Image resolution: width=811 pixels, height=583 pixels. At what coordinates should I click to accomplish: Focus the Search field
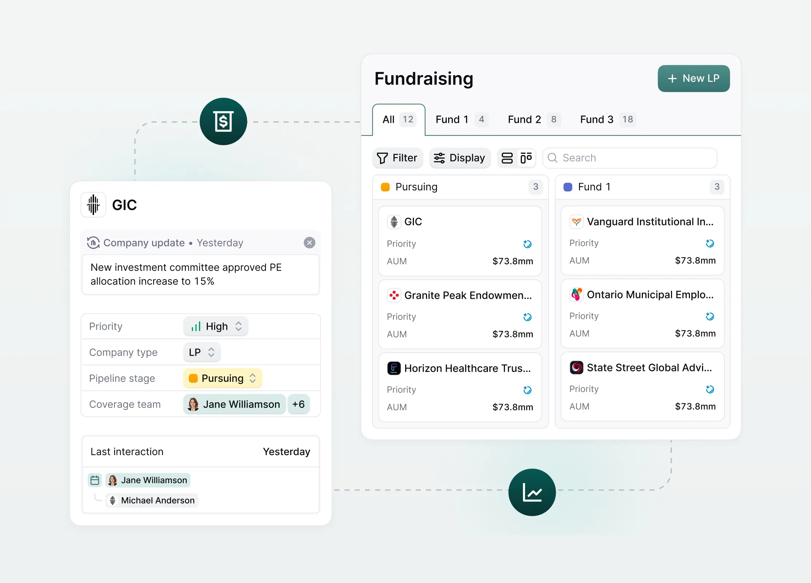[x=630, y=158]
